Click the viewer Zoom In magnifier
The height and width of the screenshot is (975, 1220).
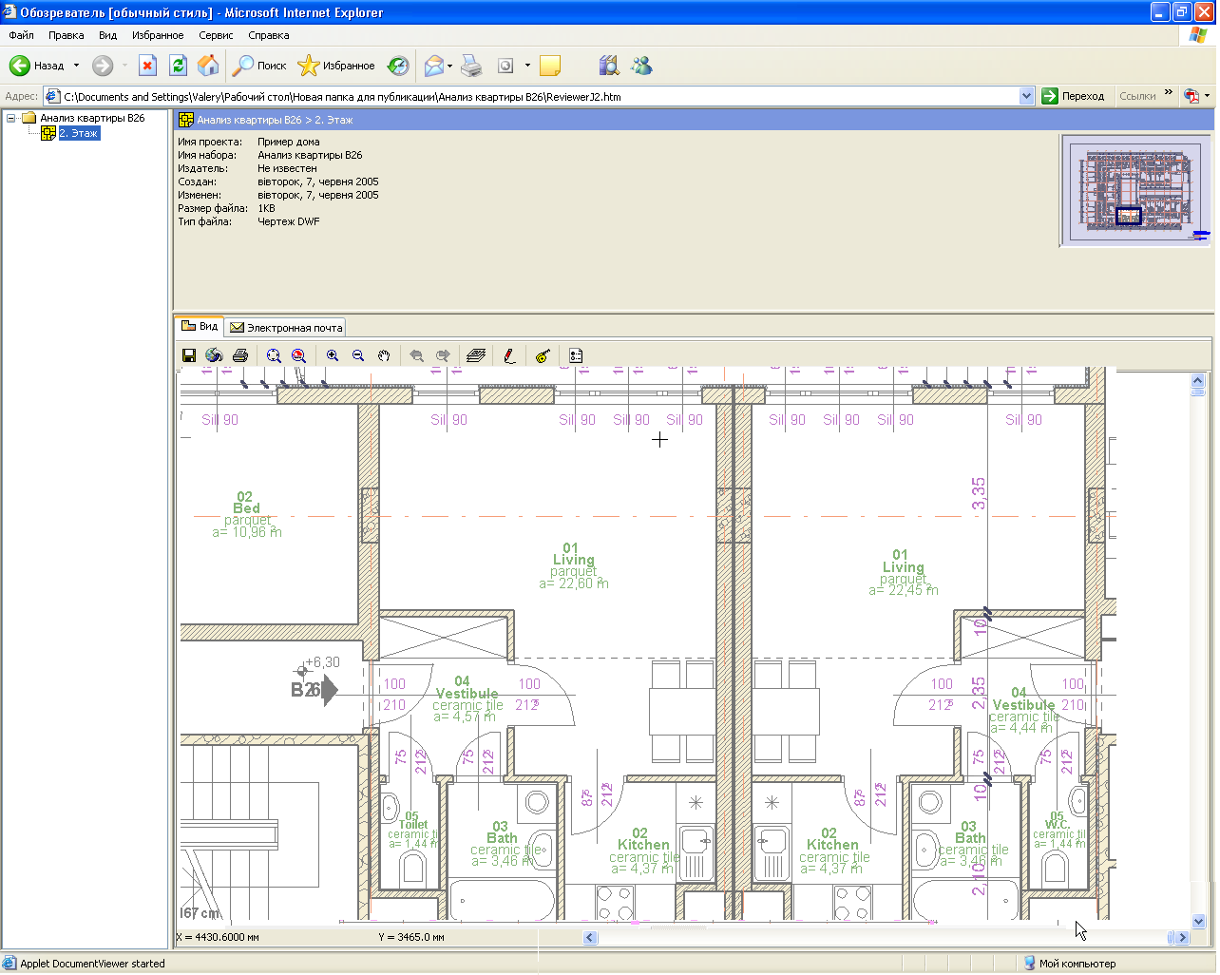pyautogui.click(x=333, y=355)
